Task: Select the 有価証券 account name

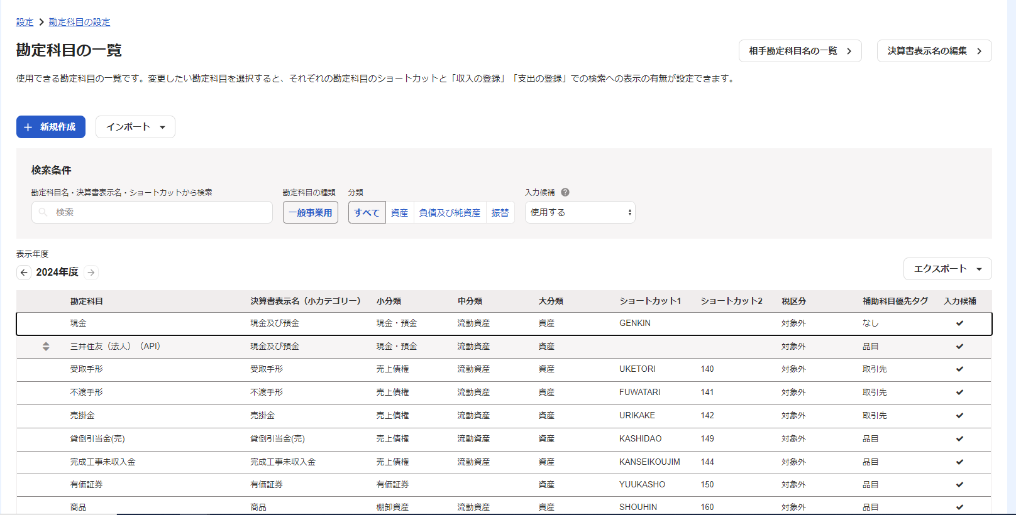Action: pyautogui.click(x=87, y=484)
